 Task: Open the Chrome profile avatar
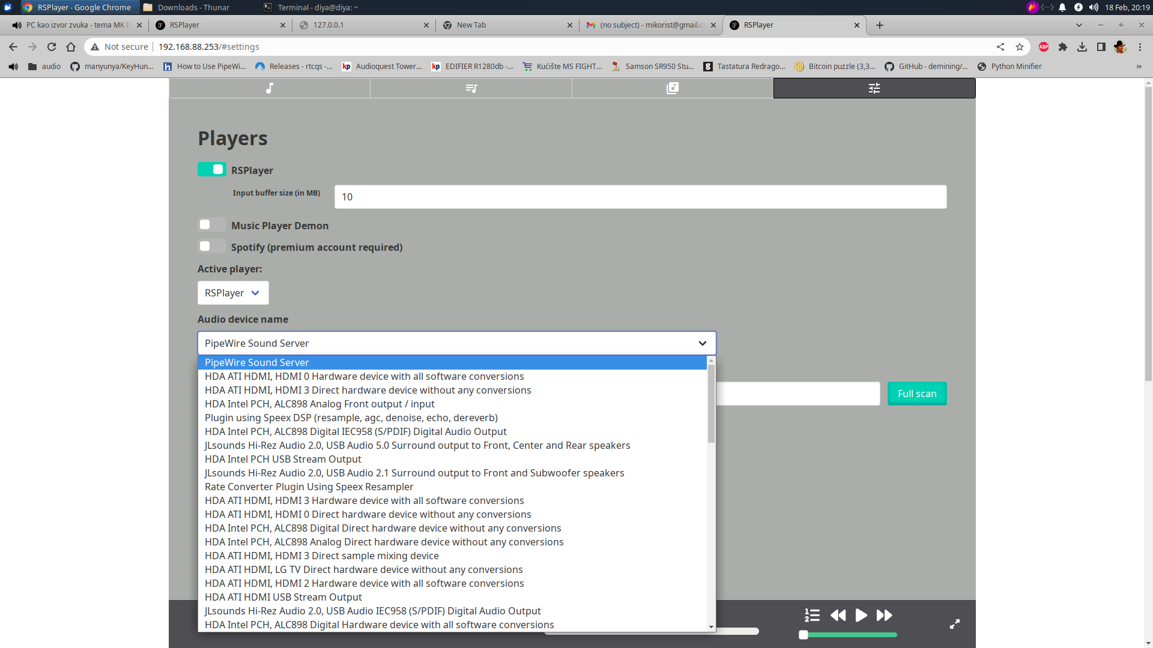(1121, 47)
